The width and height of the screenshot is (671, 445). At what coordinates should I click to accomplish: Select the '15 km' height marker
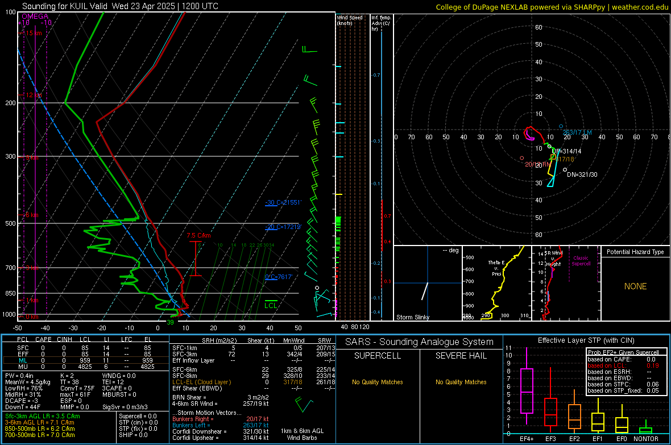(34, 33)
